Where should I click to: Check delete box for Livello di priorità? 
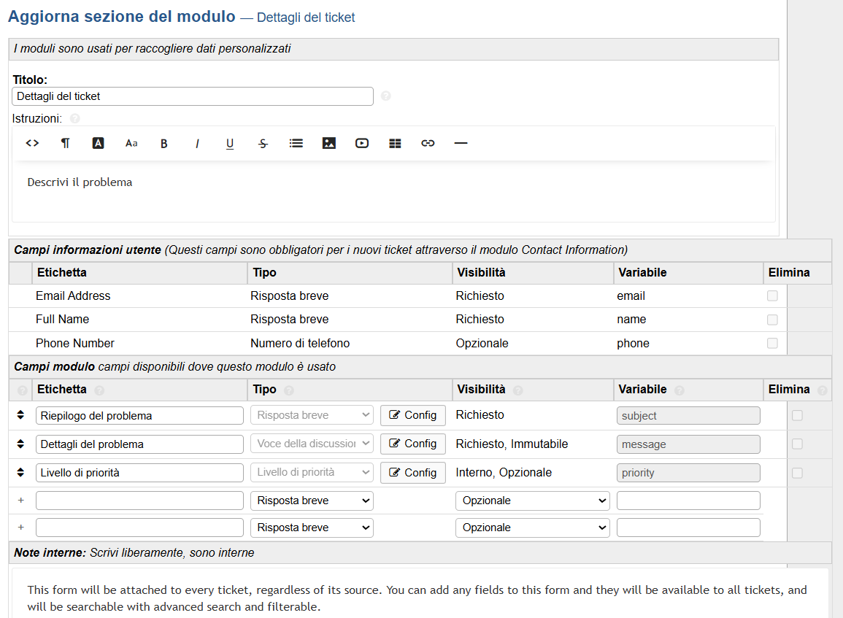point(797,473)
